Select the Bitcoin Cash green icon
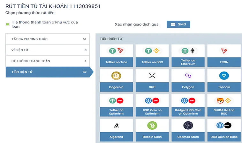This screenshot has height=143, width=242. tap(152, 126)
